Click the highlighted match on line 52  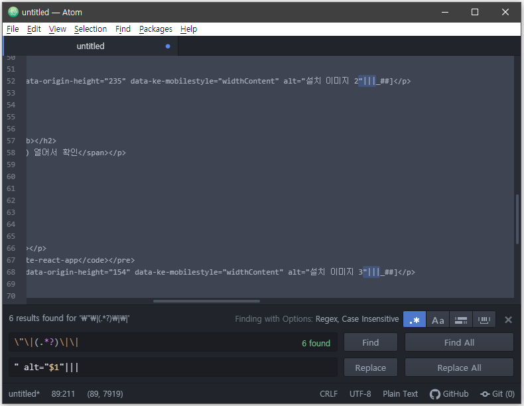[x=367, y=81]
